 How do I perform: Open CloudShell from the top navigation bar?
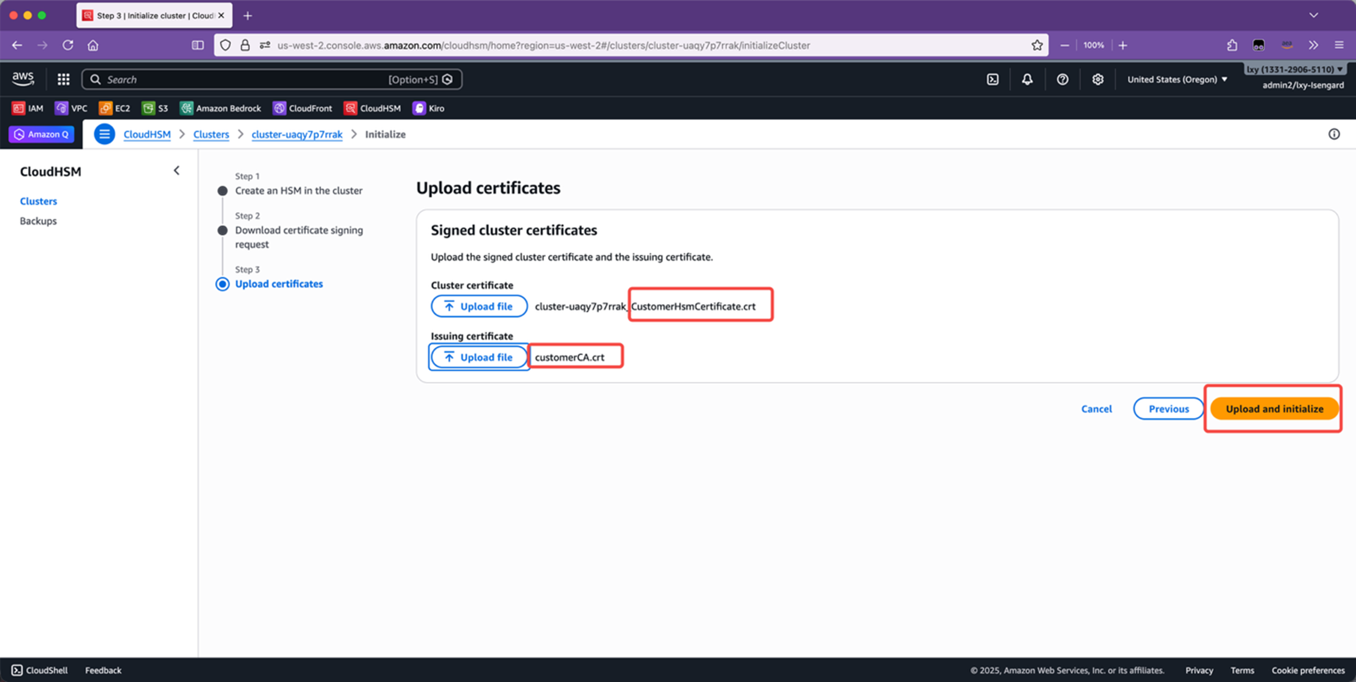coord(992,79)
